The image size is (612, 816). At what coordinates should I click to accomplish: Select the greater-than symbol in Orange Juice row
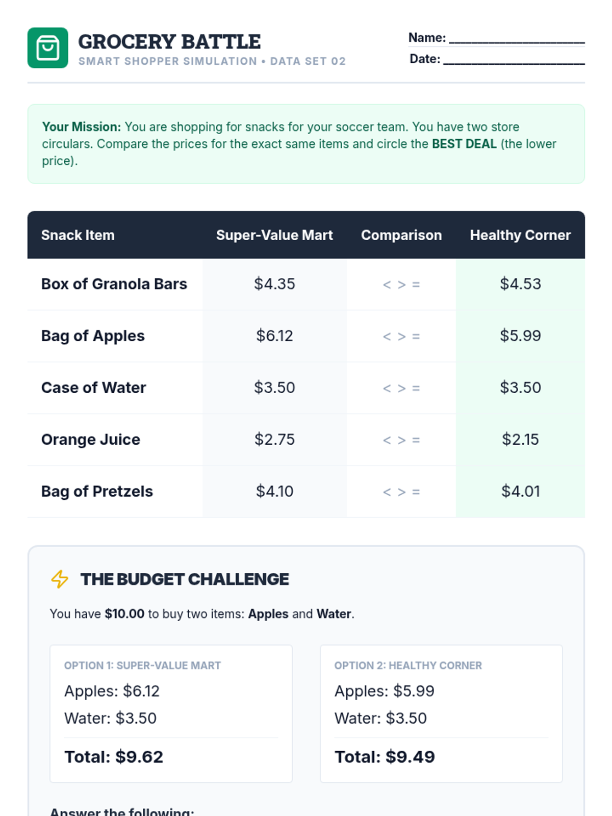tap(402, 440)
